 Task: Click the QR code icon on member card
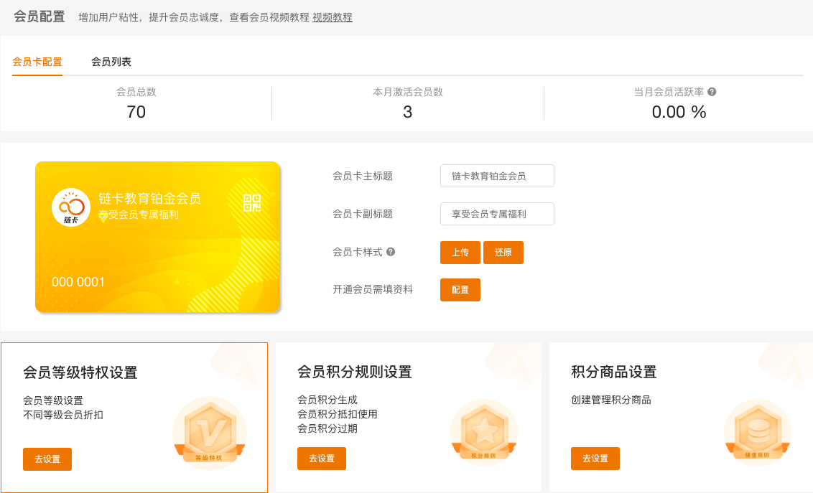(x=252, y=202)
